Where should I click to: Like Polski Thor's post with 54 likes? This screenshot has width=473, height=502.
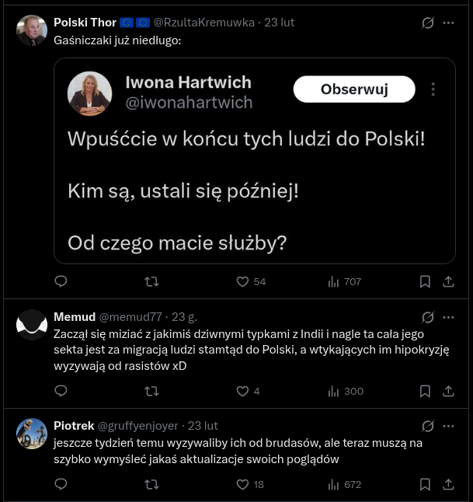pyautogui.click(x=242, y=281)
